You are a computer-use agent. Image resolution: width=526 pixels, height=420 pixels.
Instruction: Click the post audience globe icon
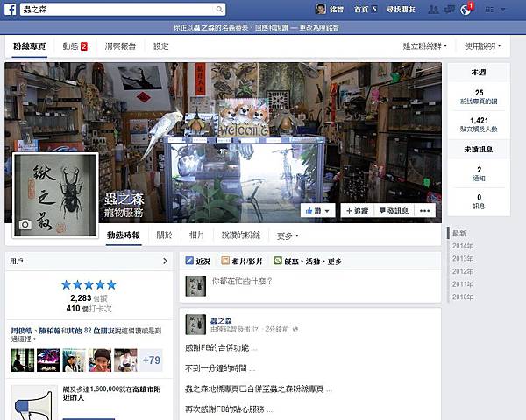click(x=295, y=330)
